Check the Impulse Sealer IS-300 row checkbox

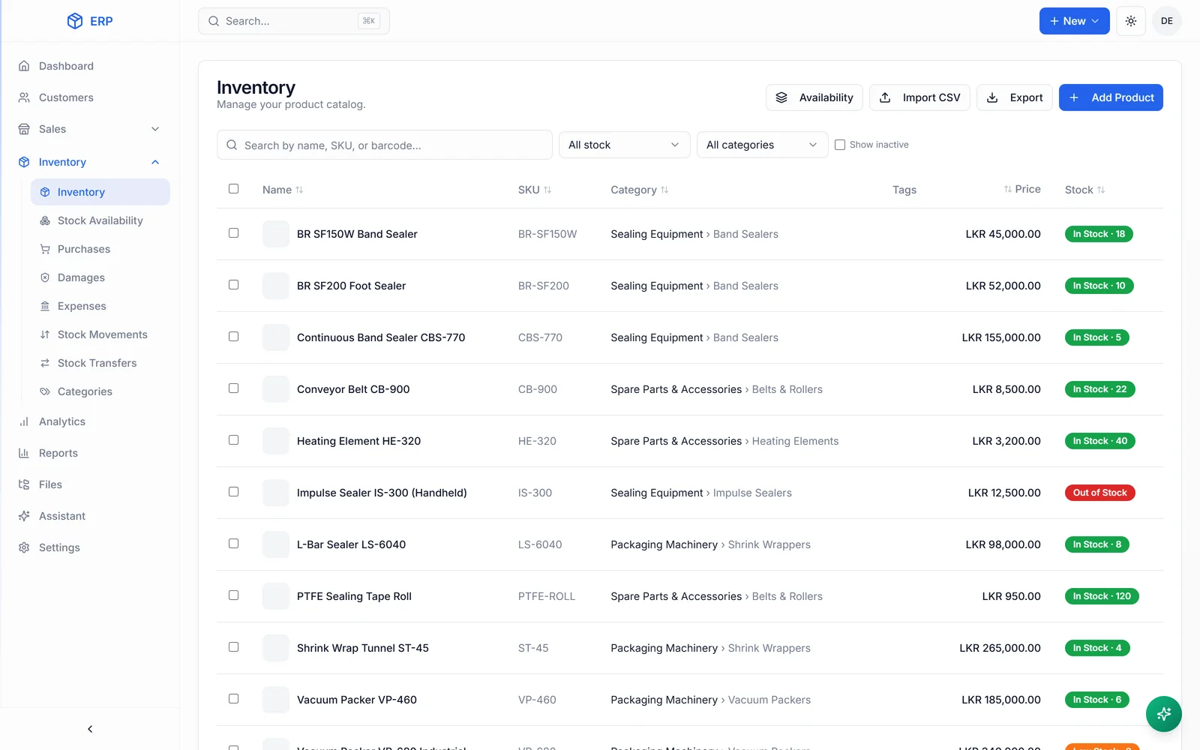pos(233,492)
